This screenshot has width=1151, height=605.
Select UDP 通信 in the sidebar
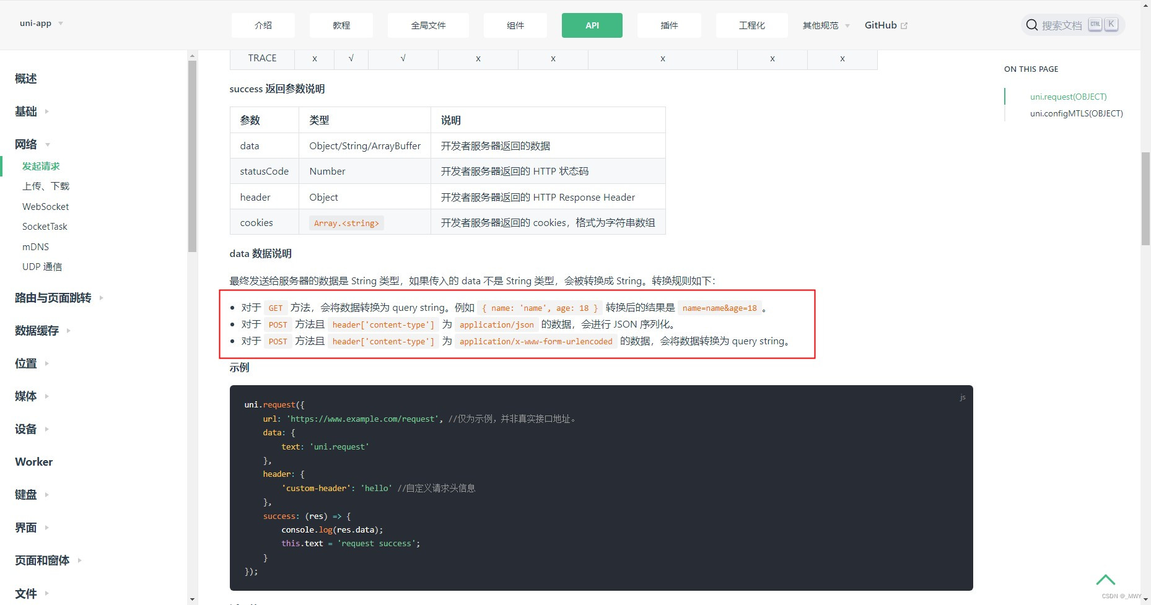click(x=42, y=266)
